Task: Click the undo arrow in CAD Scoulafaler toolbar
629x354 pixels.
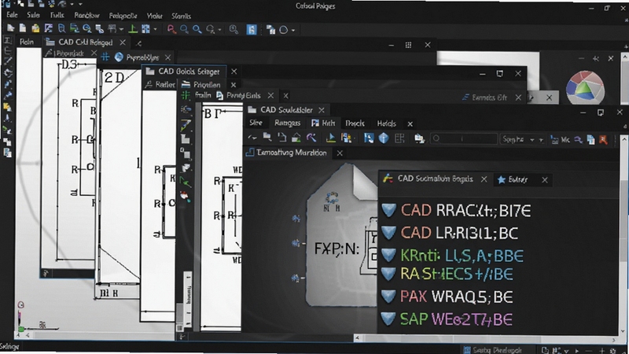Action: pyautogui.click(x=252, y=138)
